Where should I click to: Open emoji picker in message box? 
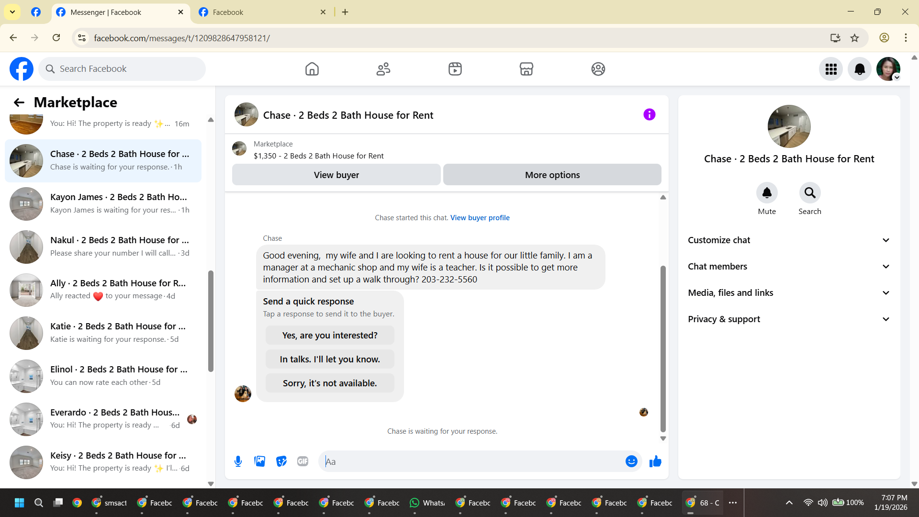click(x=631, y=461)
